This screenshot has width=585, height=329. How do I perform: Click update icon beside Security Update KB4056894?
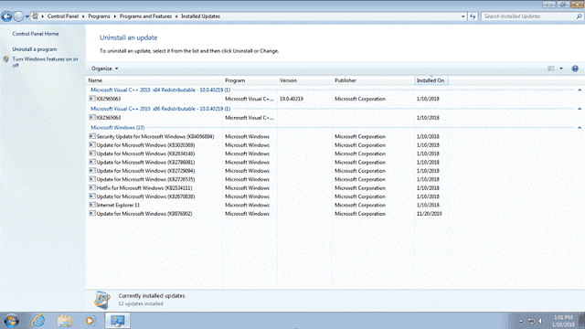point(92,136)
